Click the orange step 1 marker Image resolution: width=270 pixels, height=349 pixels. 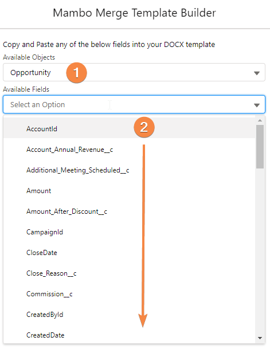coord(76,73)
